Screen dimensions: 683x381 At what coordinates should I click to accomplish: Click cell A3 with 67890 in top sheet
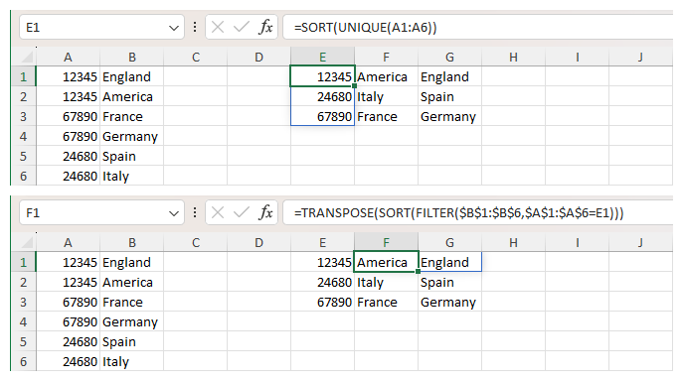(x=68, y=116)
